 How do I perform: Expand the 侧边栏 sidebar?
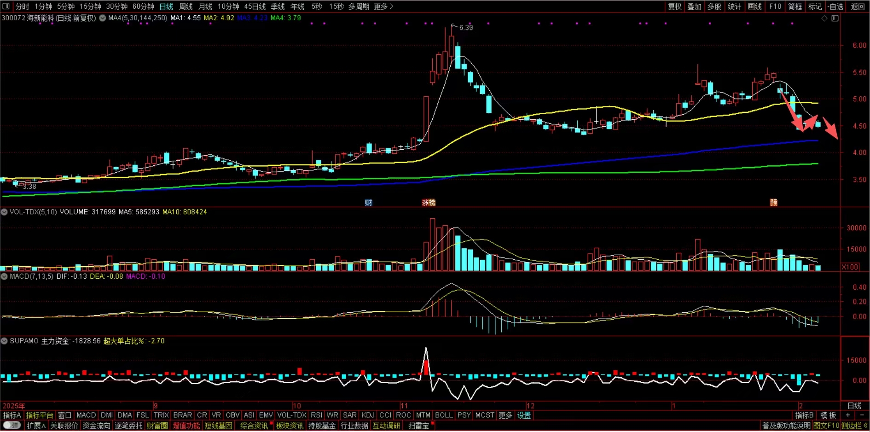855,426
